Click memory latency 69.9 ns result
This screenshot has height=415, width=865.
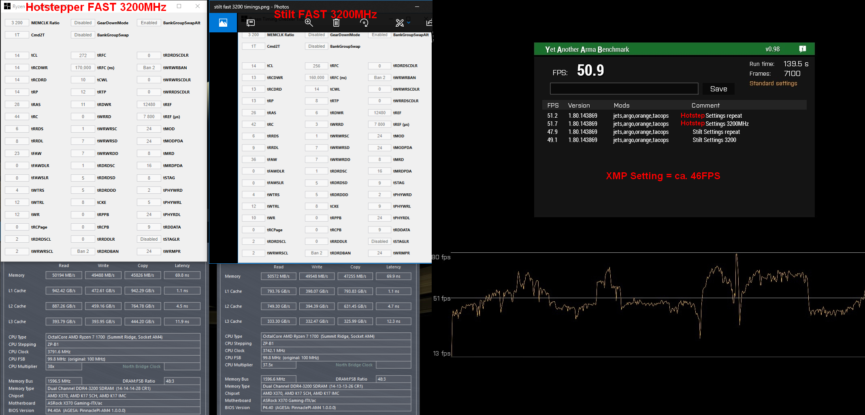(x=394, y=276)
